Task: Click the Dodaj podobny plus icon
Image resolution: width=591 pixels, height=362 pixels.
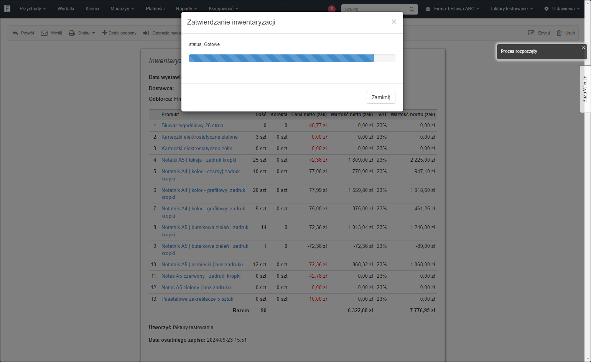Action: point(104,33)
